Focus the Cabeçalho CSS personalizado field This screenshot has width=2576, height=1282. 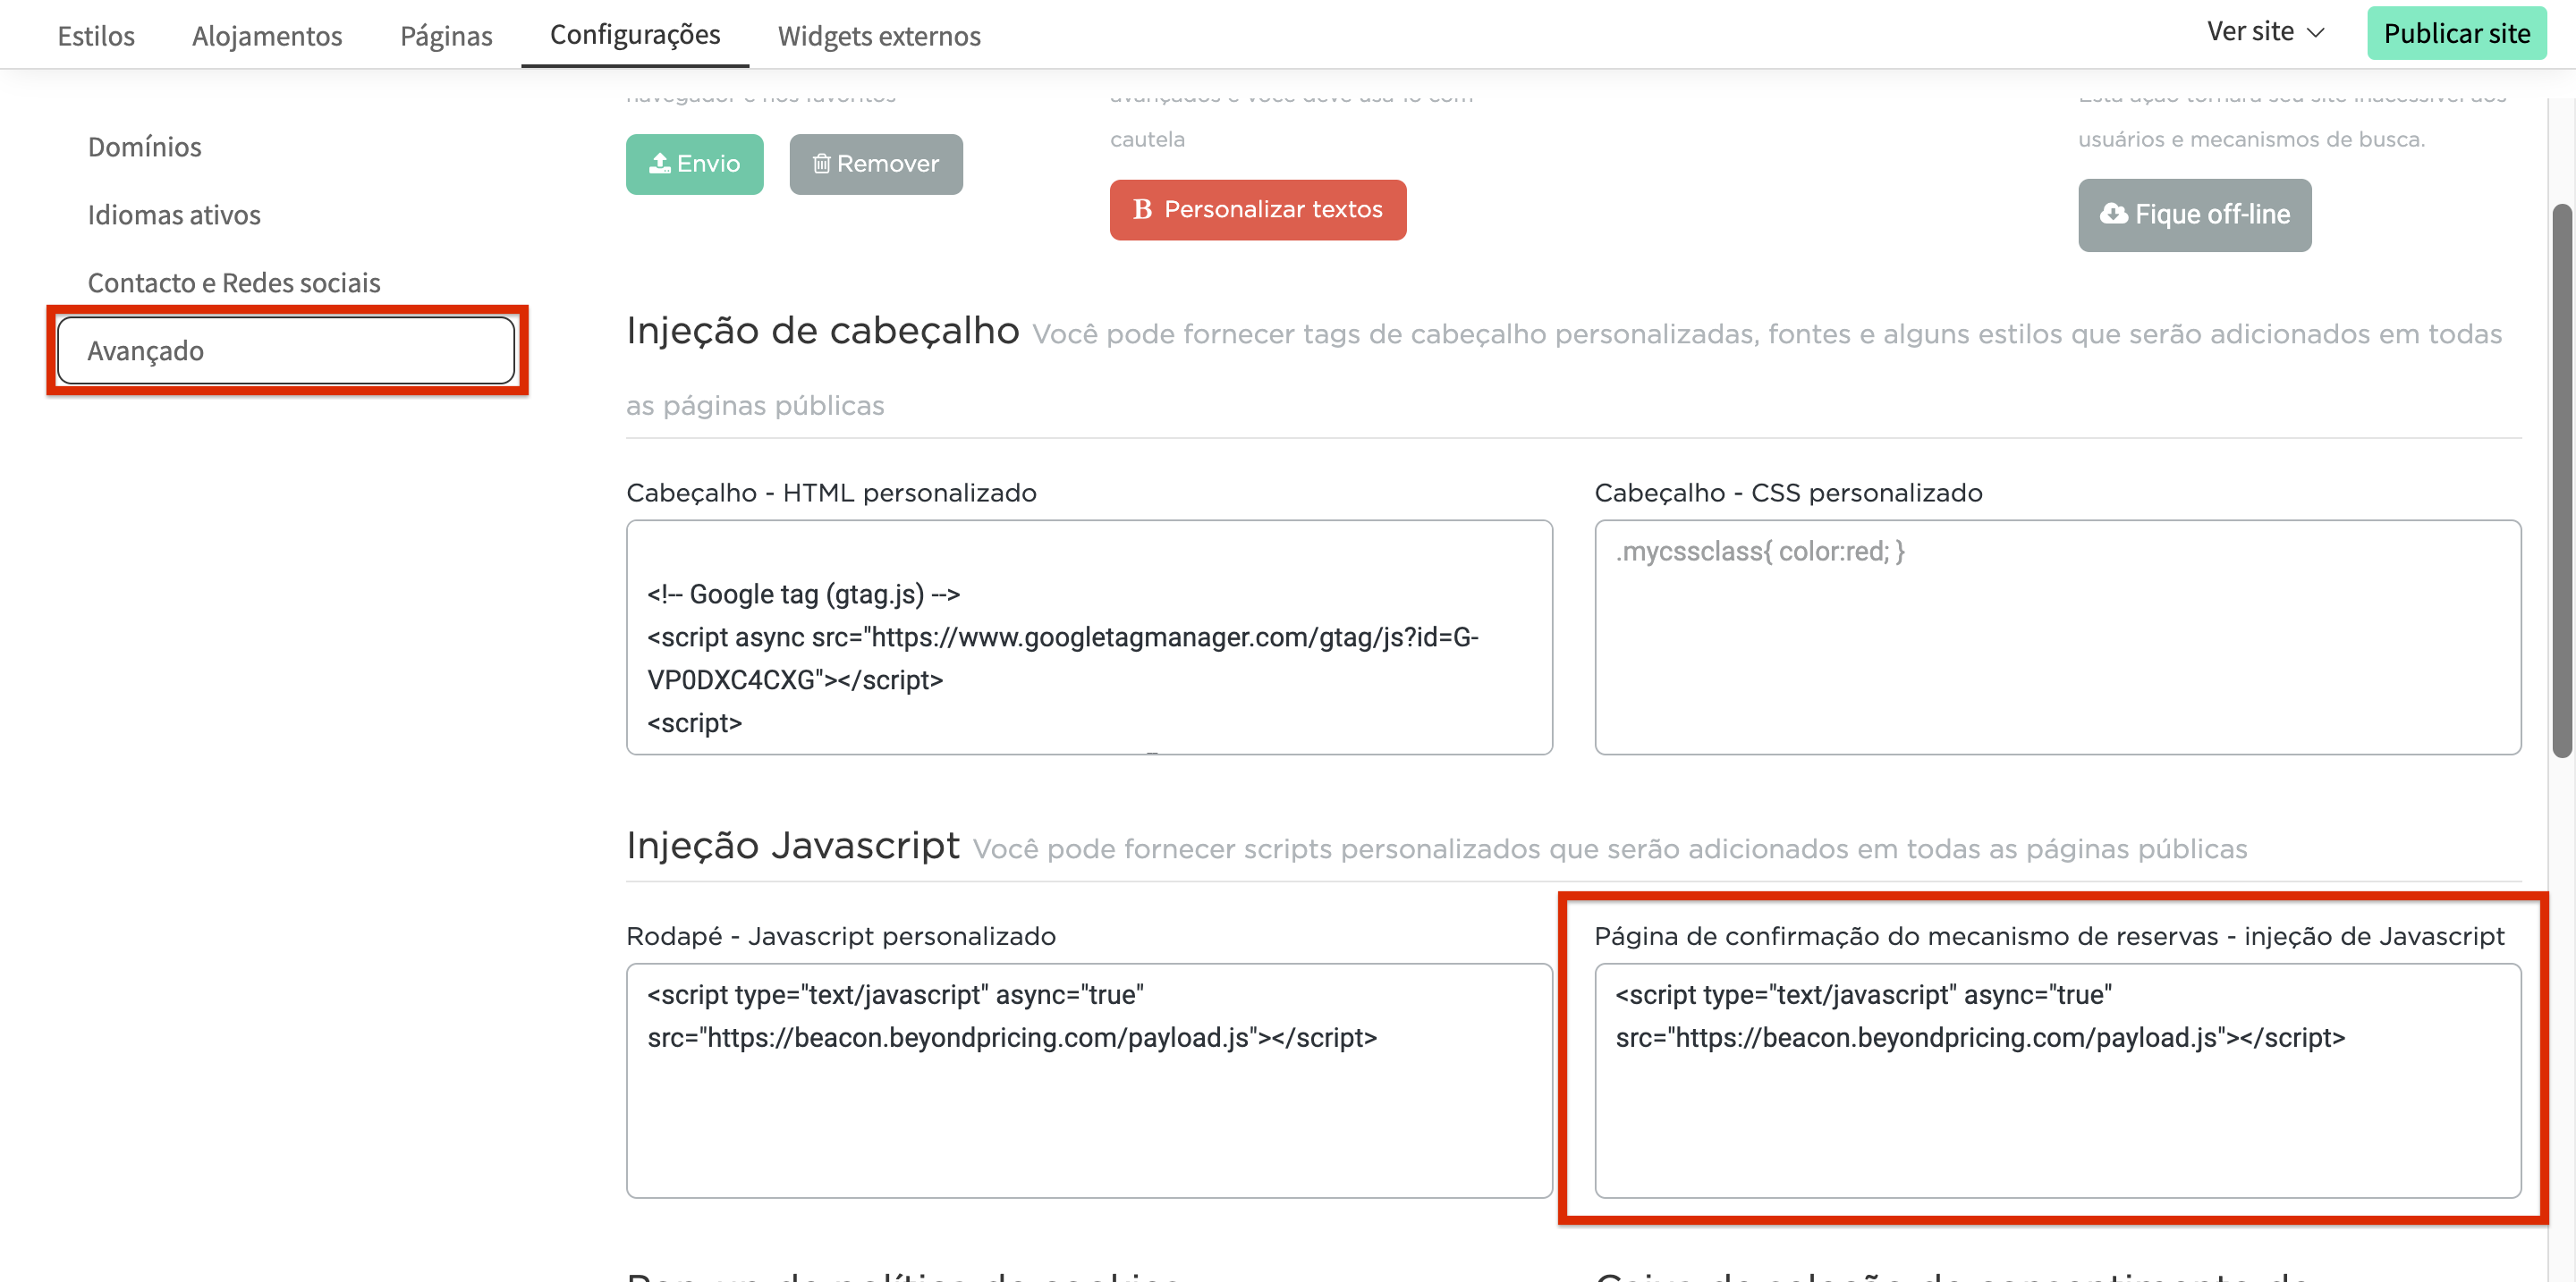(2057, 637)
